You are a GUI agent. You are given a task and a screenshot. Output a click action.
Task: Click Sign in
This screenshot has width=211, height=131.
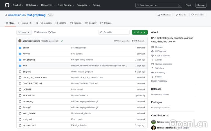(x=189, y=5)
